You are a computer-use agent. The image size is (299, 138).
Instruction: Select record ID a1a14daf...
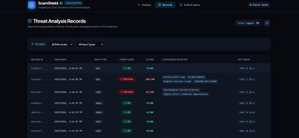tap(38, 79)
